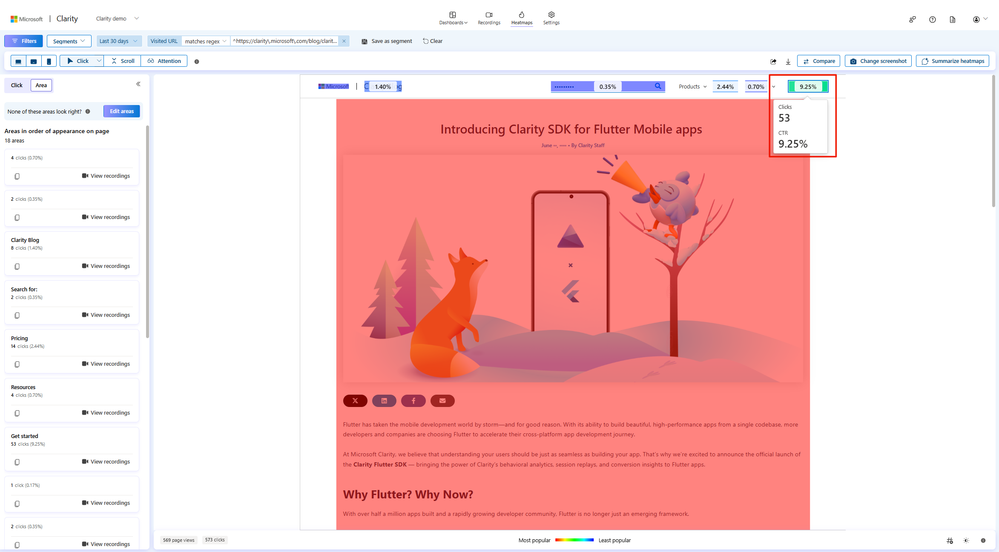Click the Microsoft logo in the app header
Image resolution: width=999 pixels, height=552 pixels.
coord(26,19)
